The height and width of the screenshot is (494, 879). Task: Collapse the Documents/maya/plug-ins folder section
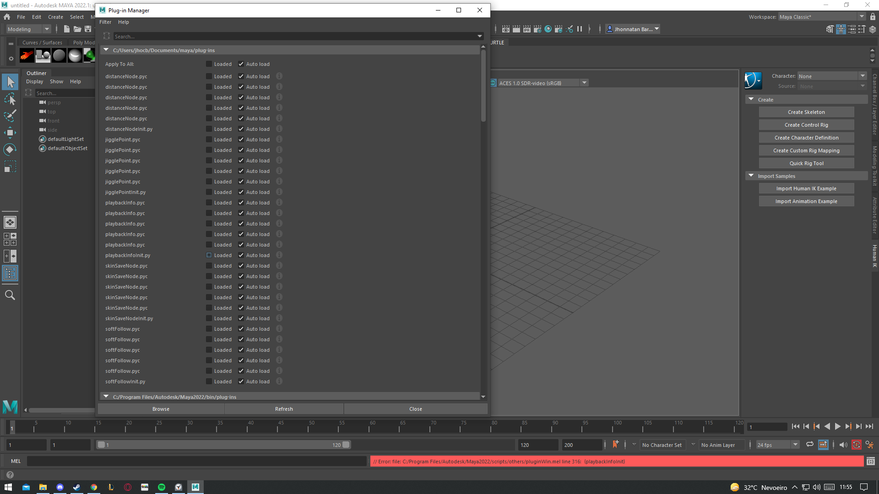point(106,50)
